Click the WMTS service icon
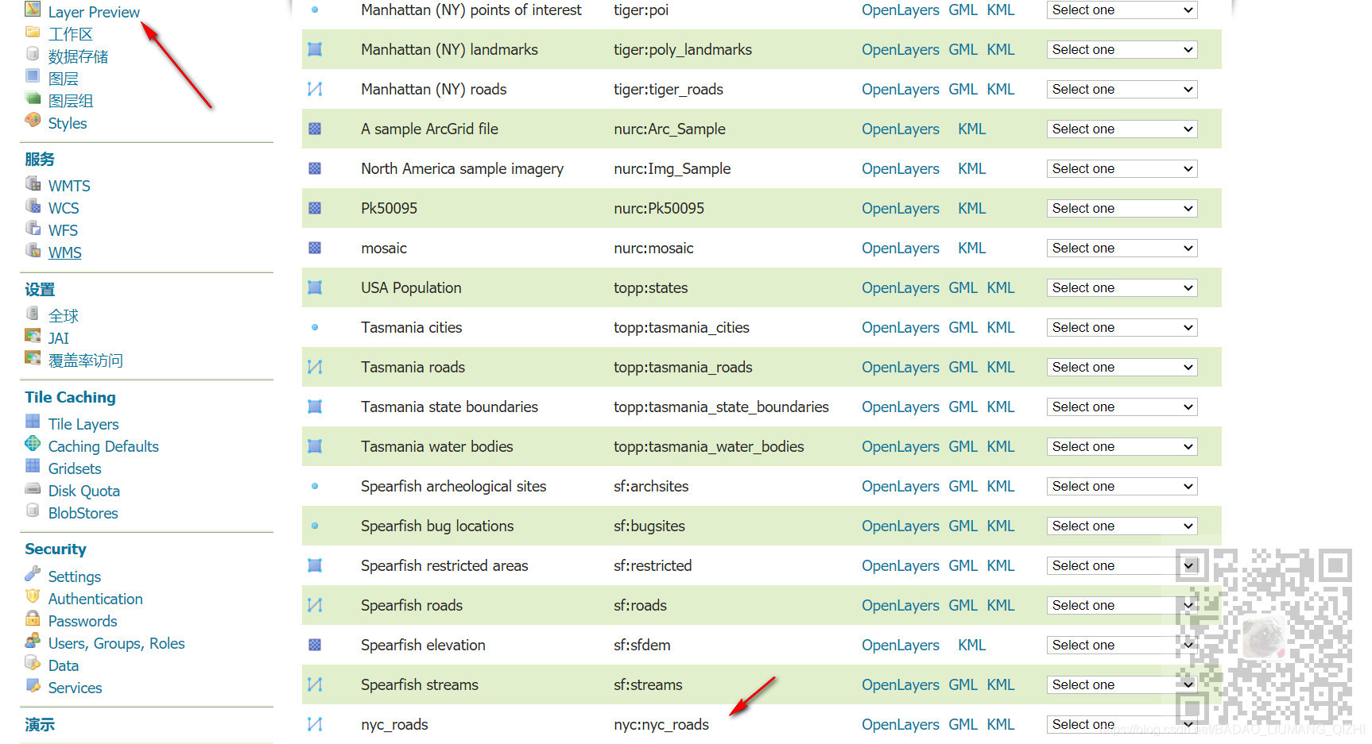 (33, 183)
